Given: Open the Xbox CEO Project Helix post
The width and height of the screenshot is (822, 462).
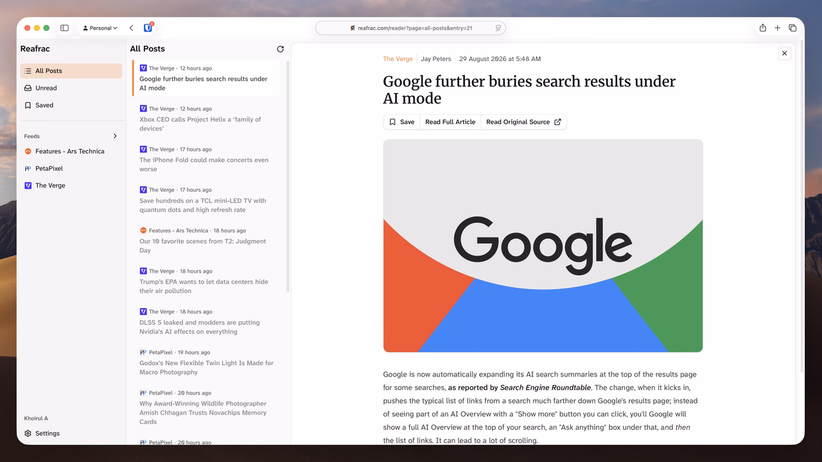Looking at the screenshot, I should click(206, 119).
